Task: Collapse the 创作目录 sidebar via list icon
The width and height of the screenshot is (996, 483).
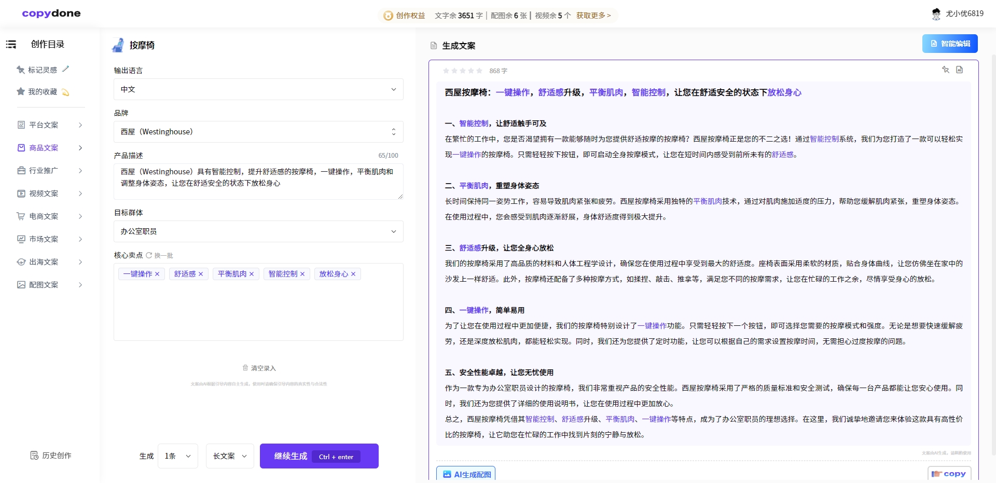Action: tap(11, 44)
